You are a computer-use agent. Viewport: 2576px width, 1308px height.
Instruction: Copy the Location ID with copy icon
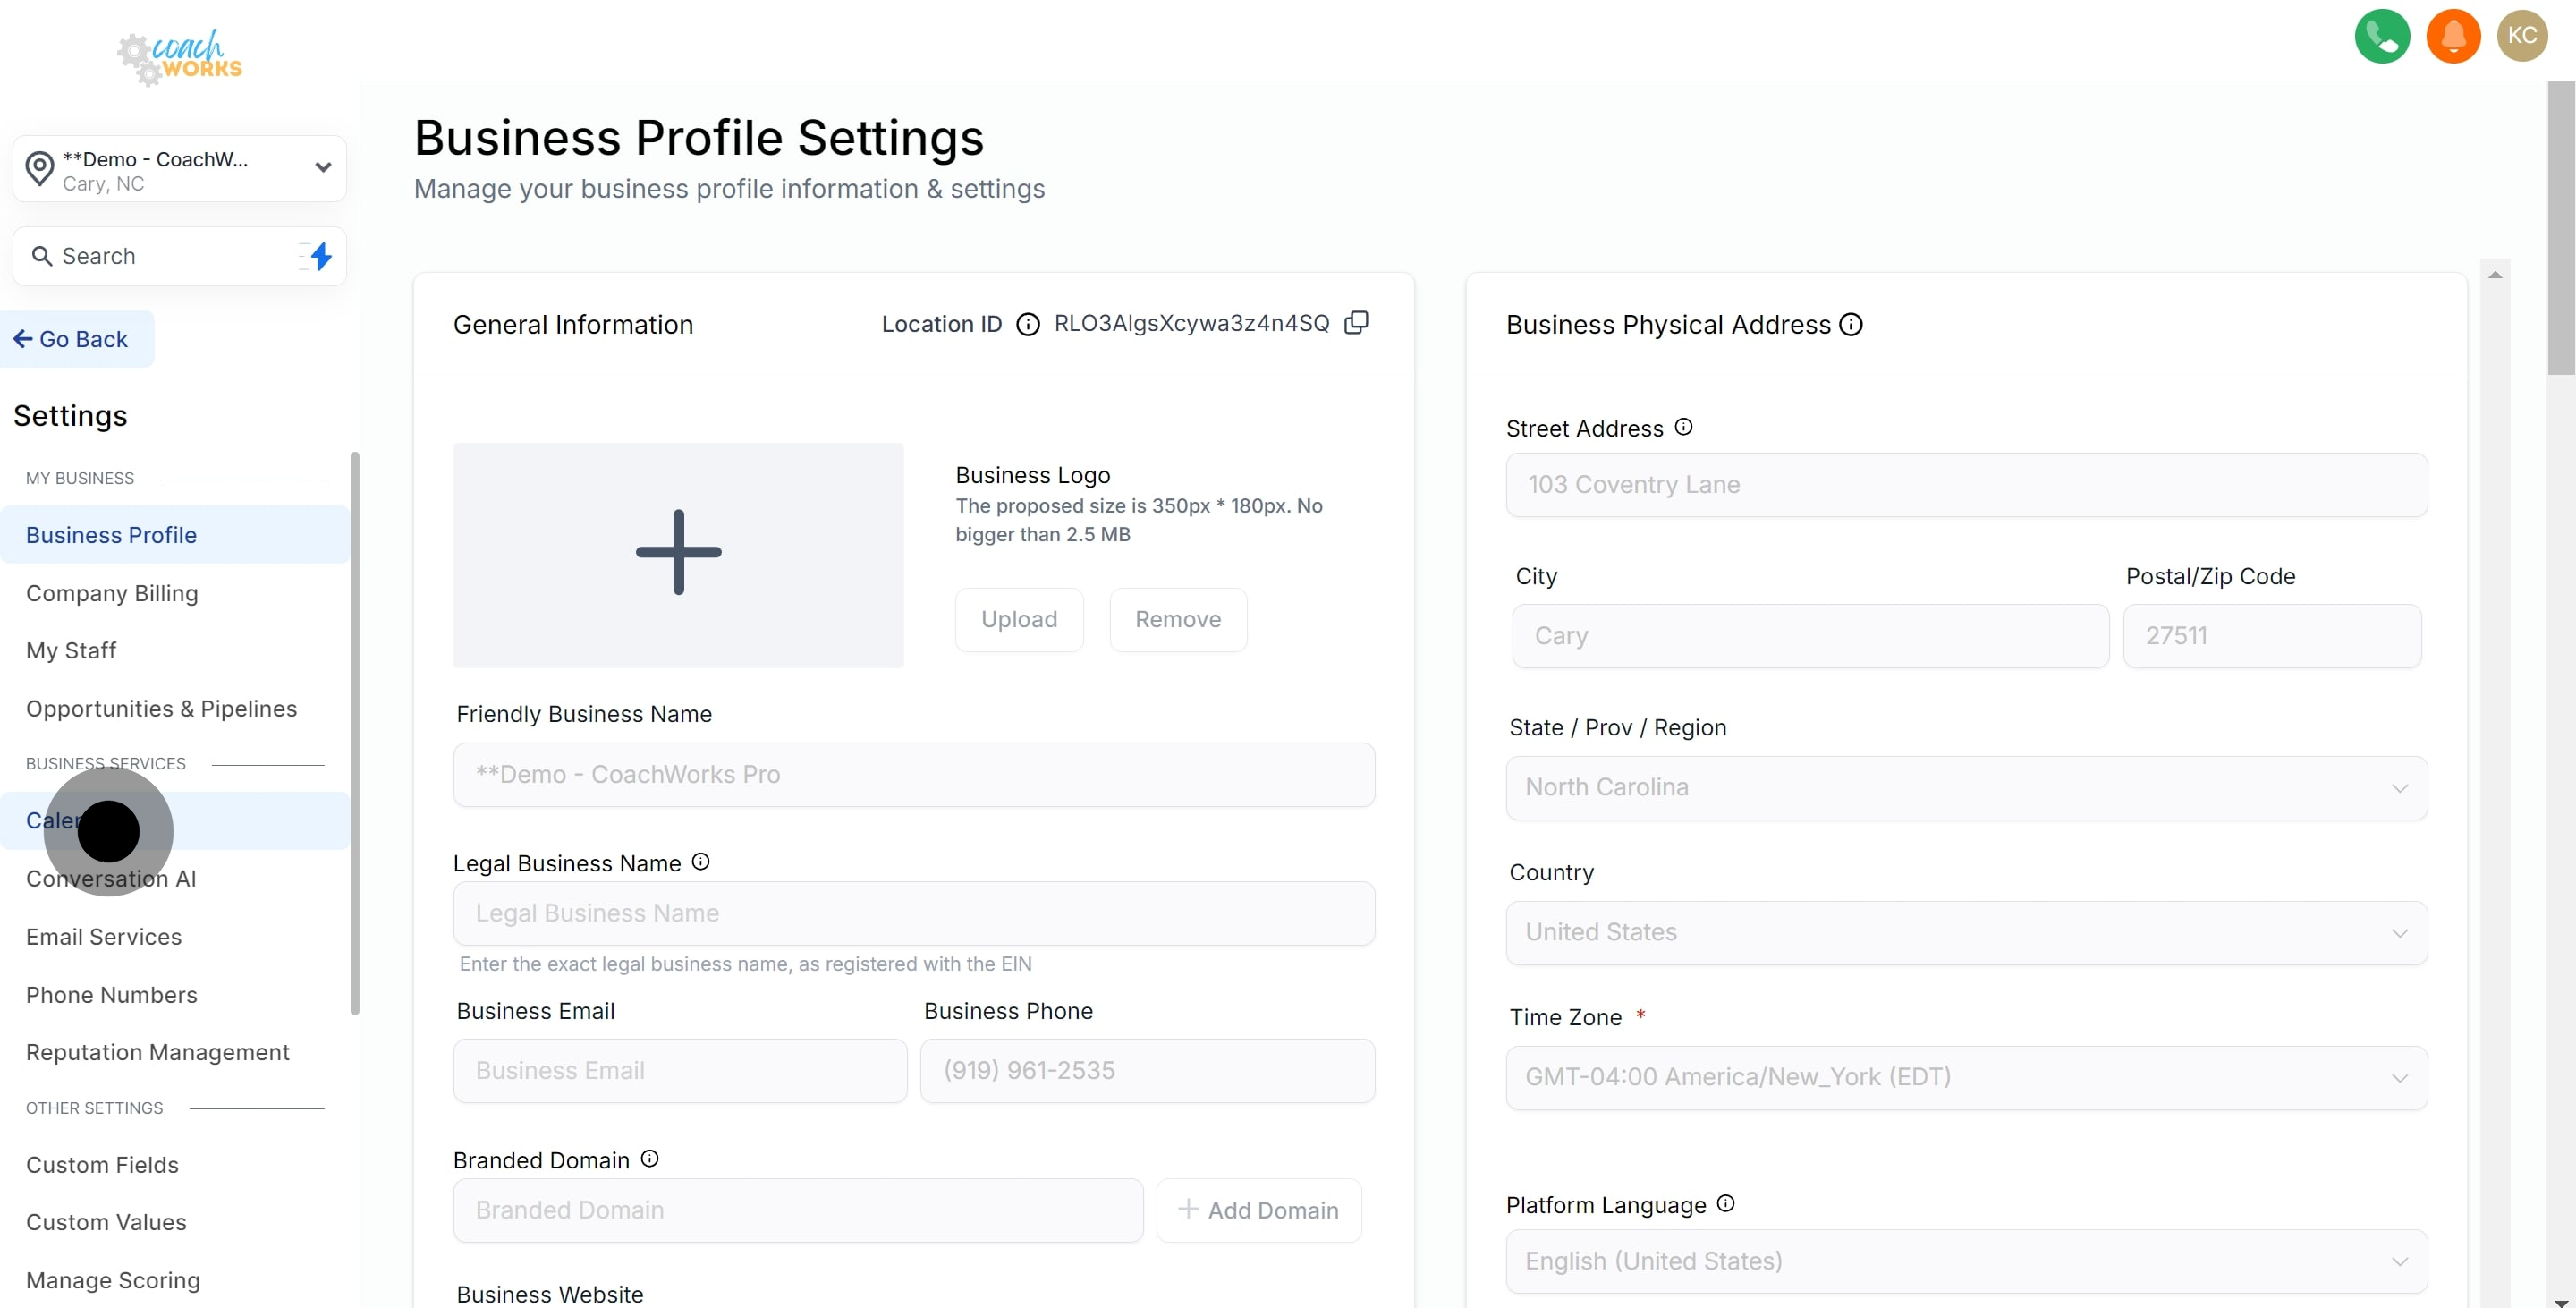point(1356,323)
